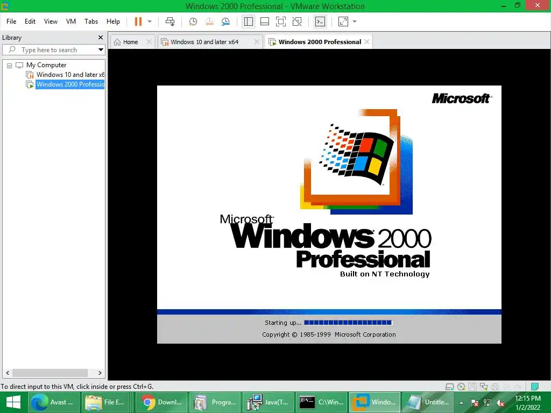
Task: Show hidden tray icons arrow
Action: coord(461,403)
